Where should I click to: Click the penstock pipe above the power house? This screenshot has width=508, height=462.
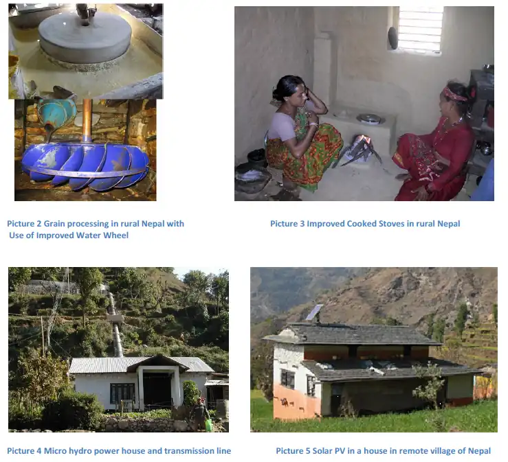click(x=114, y=323)
